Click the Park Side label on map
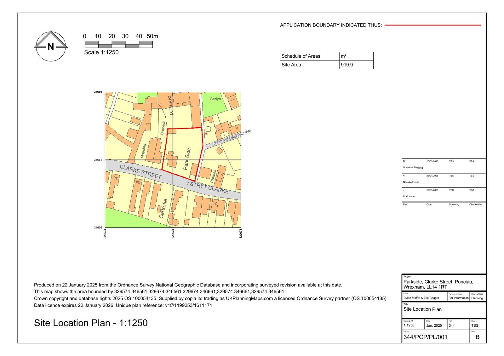 pos(187,159)
